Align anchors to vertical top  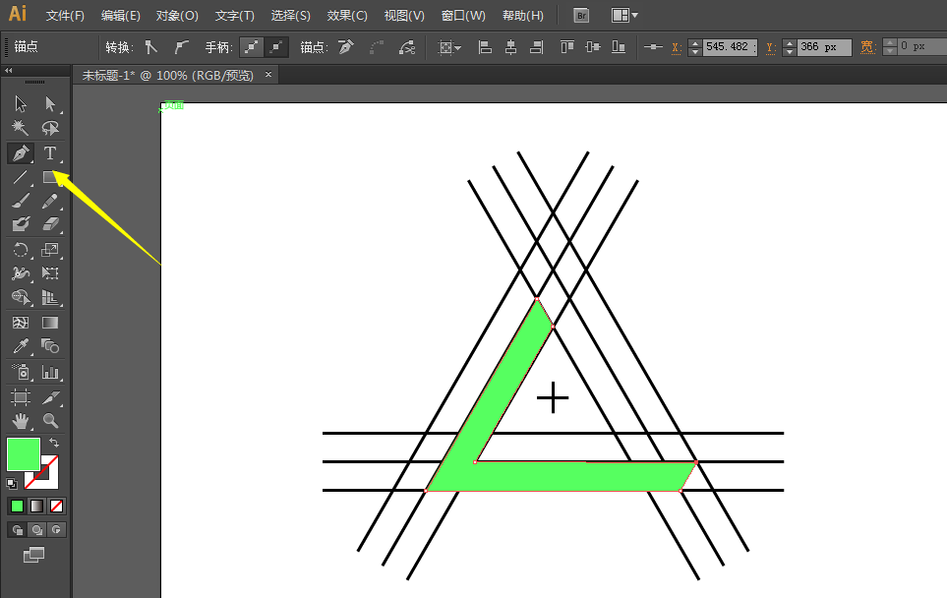click(x=567, y=47)
